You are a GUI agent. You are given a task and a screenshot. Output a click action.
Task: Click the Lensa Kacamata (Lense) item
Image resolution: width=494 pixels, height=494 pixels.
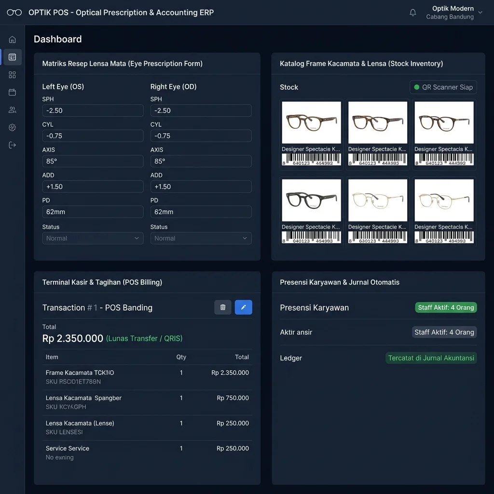click(x=147, y=427)
